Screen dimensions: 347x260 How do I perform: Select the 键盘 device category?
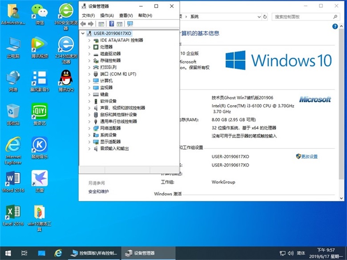[x=104, y=94]
